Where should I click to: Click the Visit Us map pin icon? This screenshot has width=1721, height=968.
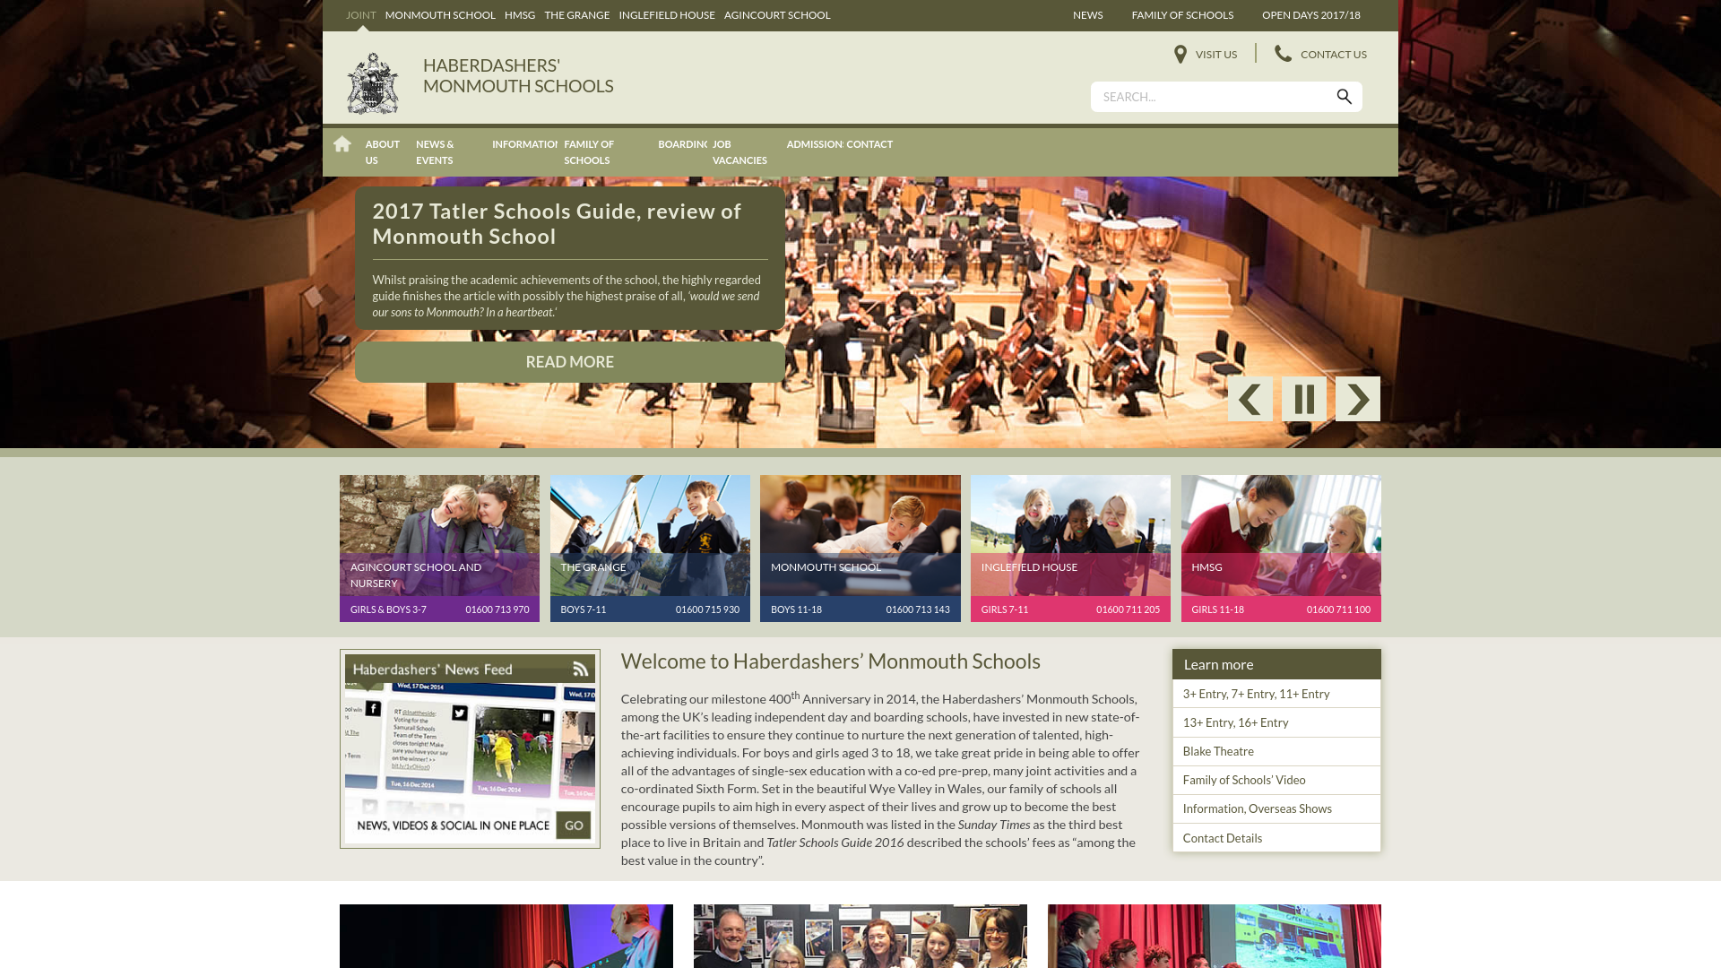point(1180,55)
